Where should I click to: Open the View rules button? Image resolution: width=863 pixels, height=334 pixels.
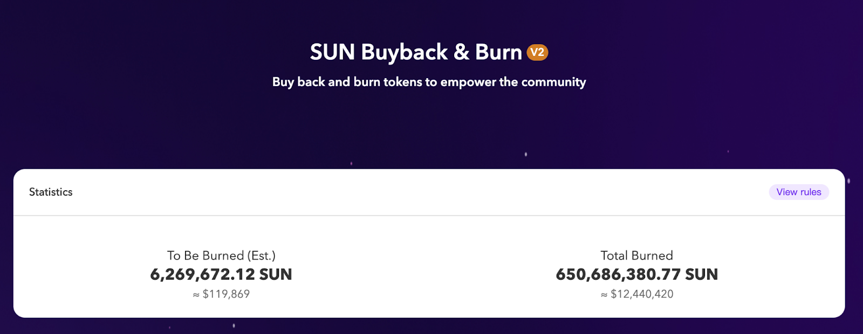[x=798, y=192]
